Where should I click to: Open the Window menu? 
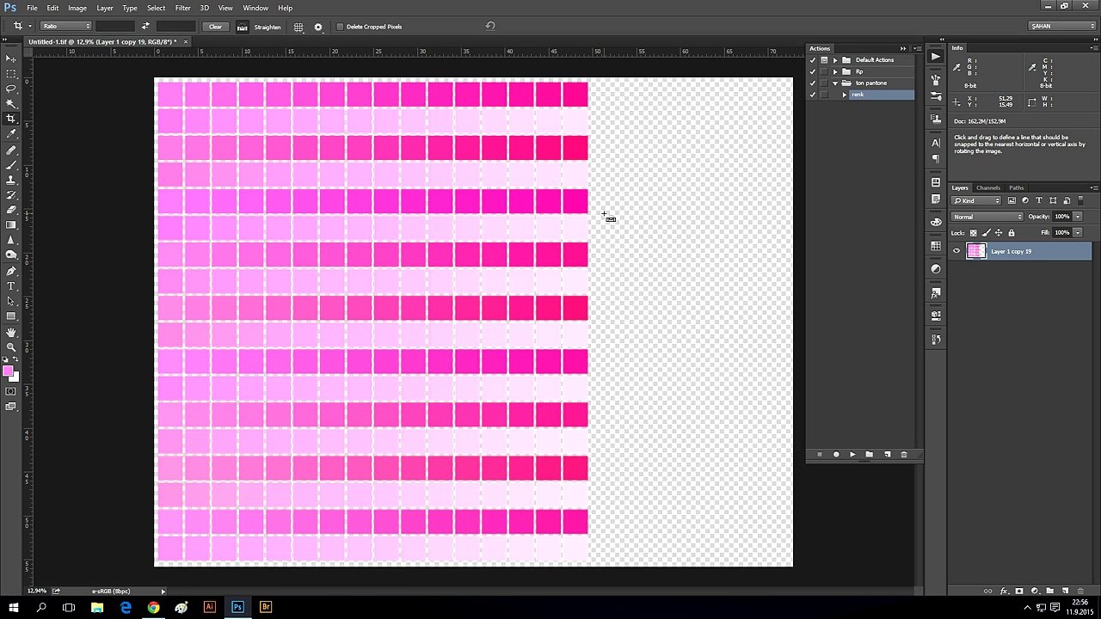click(255, 8)
